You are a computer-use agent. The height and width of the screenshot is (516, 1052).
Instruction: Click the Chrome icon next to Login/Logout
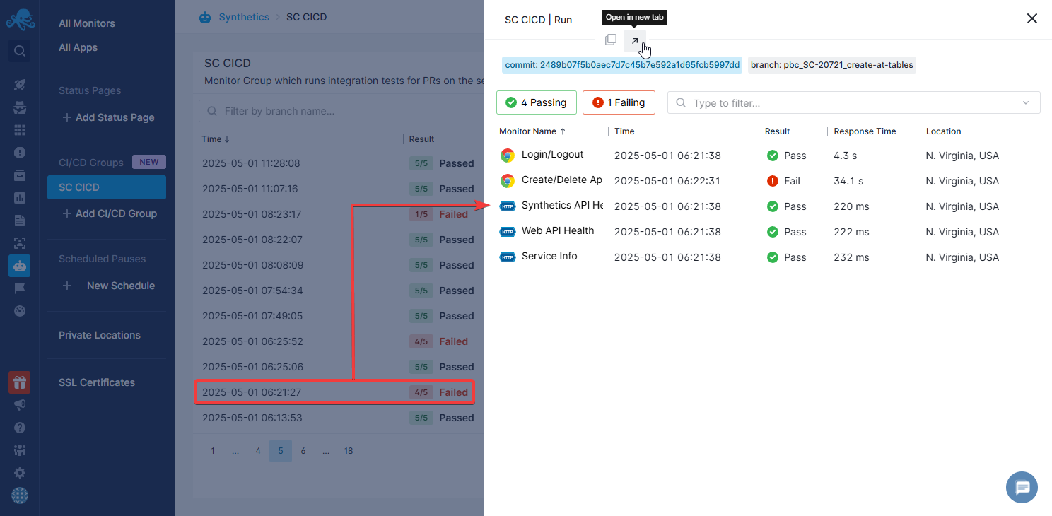(507, 156)
